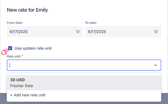
Task: Click '+ Add new rate unit'
Action: click(x=28, y=95)
